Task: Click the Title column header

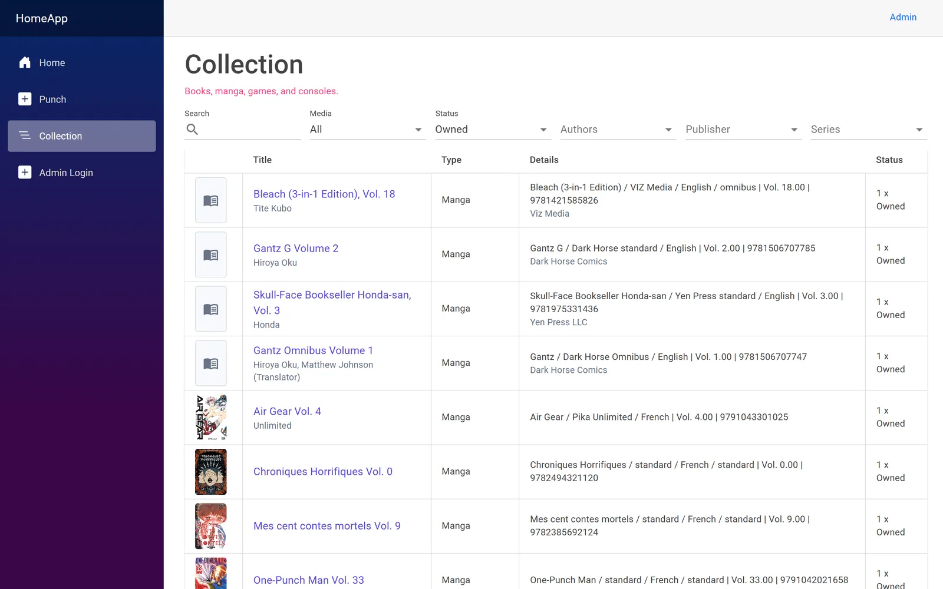Action: [x=262, y=160]
